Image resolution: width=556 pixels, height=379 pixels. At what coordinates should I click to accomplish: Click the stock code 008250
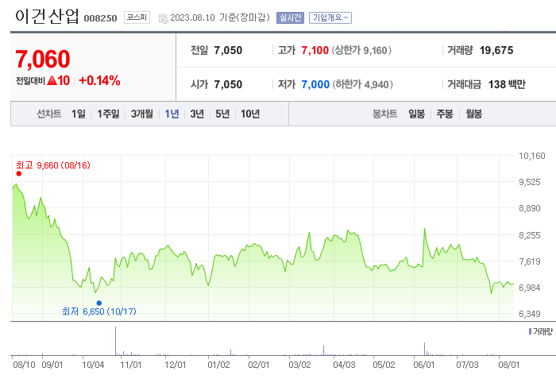point(100,18)
